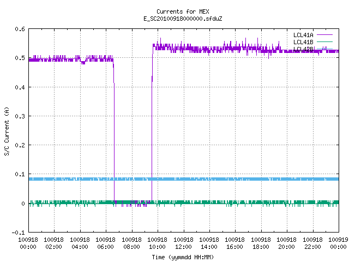The width and height of the screenshot is (349, 262).
Task: Click the x-axis tick '100918 10:00'
Action: pyautogui.click(x=157, y=243)
